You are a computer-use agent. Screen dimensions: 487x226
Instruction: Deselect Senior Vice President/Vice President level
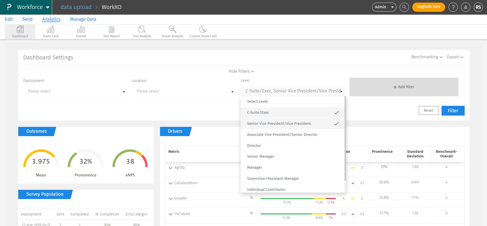[292, 124]
